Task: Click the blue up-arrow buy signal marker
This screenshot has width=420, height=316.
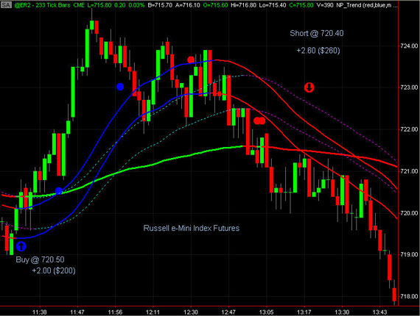Action: tap(21, 246)
